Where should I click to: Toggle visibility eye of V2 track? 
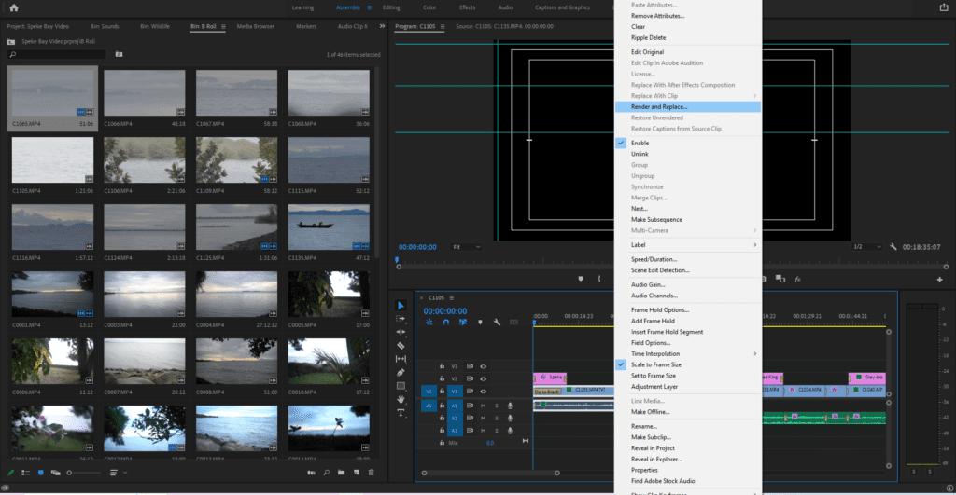pyautogui.click(x=483, y=378)
